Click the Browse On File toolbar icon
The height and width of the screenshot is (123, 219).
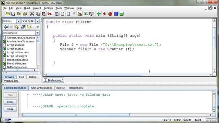19,14
